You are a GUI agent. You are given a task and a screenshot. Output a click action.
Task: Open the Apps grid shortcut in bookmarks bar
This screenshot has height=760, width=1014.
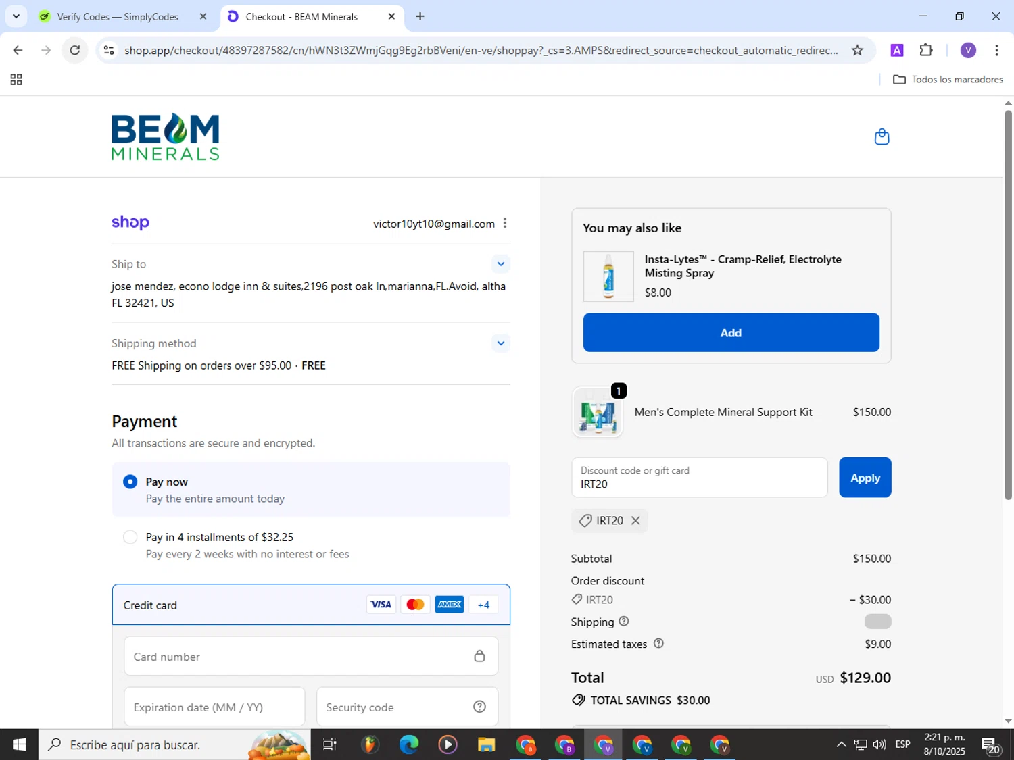tap(16, 80)
